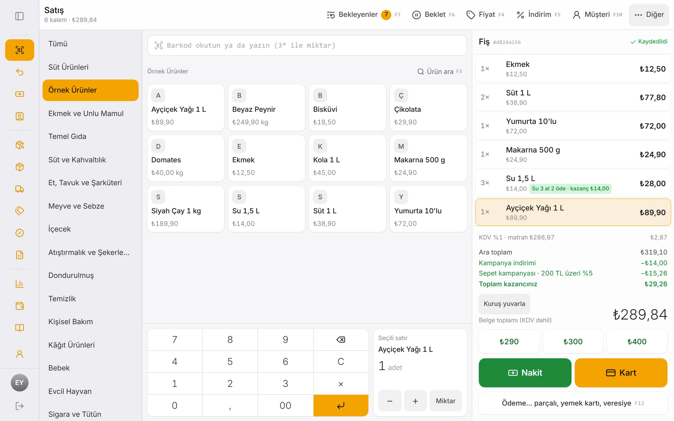Open Bekleyenler waiting list
The height and width of the screenshot is (421, 674).
364,14
